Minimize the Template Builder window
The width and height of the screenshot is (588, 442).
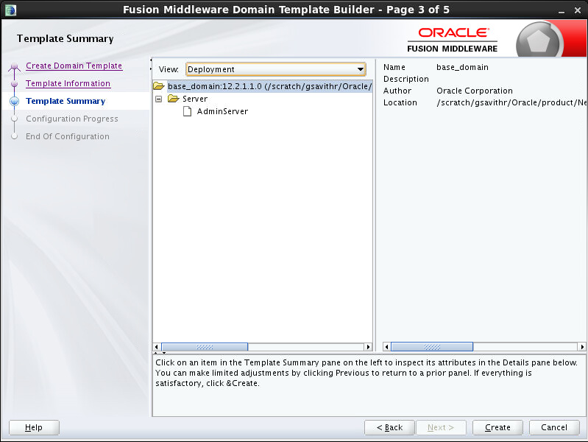point(562,11)
